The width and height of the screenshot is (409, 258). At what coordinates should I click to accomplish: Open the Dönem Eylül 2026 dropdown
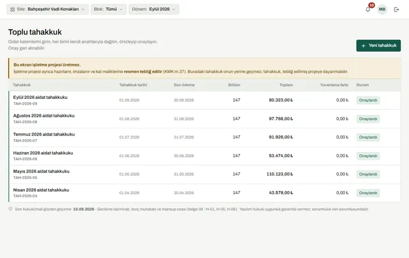pos(154,9)
